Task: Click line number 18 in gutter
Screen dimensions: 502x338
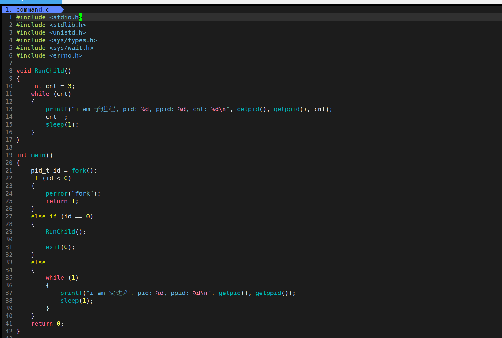Action: point(9,147)
